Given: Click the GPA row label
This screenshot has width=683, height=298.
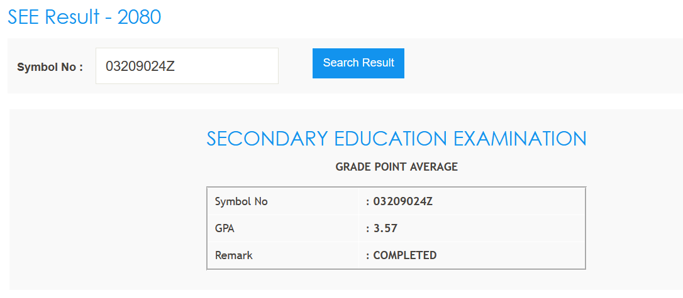Looking at the screenshot, I should (225, 228).
